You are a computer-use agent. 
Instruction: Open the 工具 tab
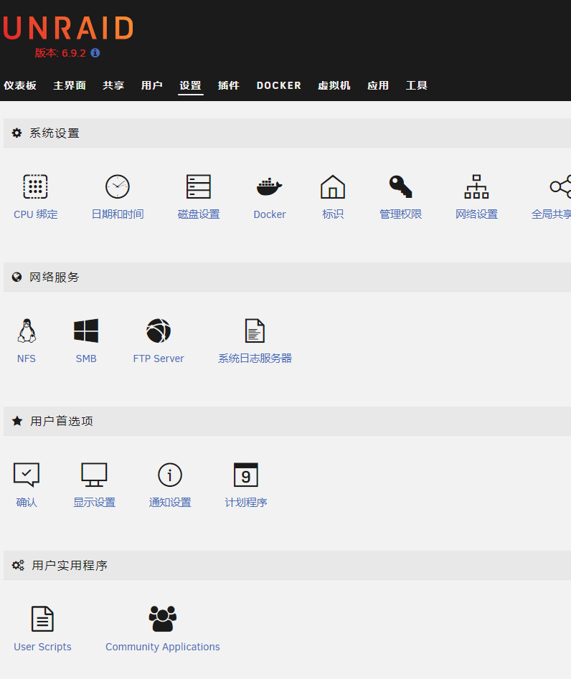pos(417,85)
